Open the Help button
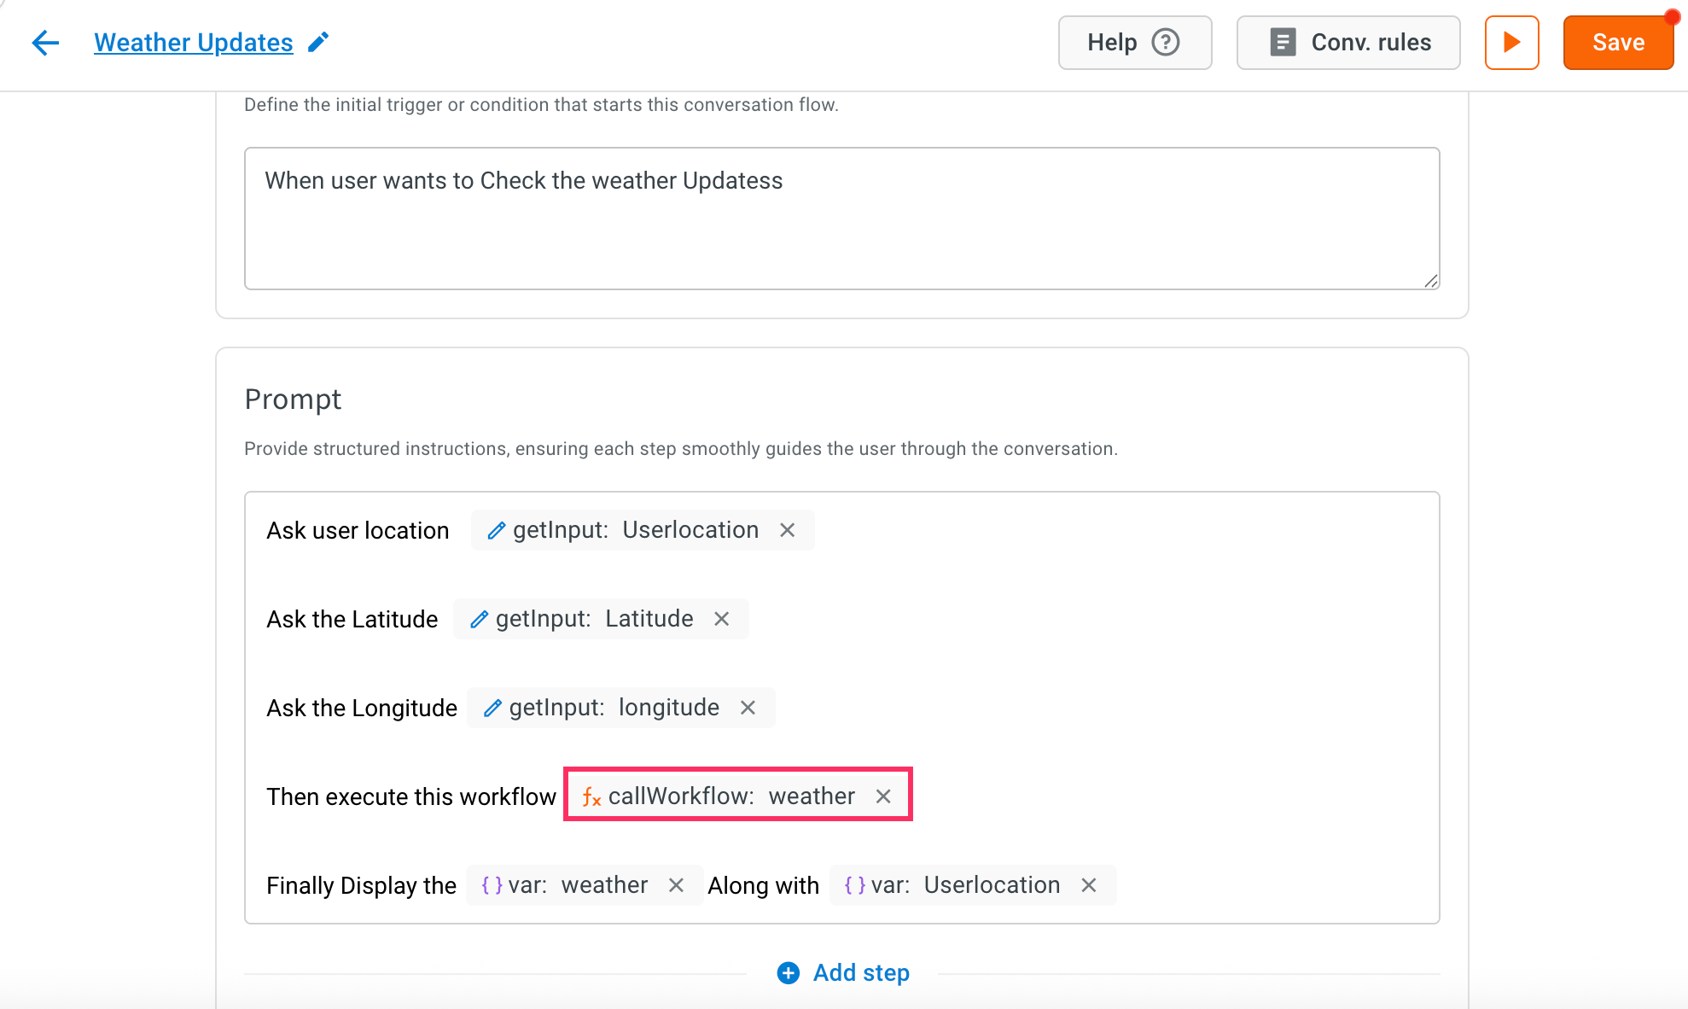The width and height of the screenshot is (1688, 1009). pos(1135,43)
